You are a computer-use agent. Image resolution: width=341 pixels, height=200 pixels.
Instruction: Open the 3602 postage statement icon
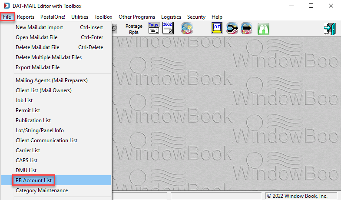[168, 28]
